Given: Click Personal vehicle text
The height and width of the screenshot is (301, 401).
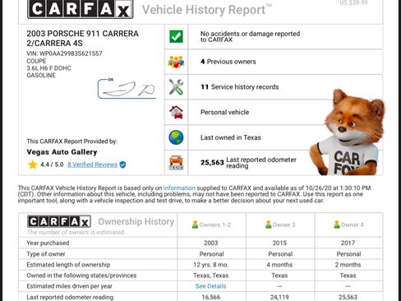Looking at the screenshot, I should tap(224, 112).
